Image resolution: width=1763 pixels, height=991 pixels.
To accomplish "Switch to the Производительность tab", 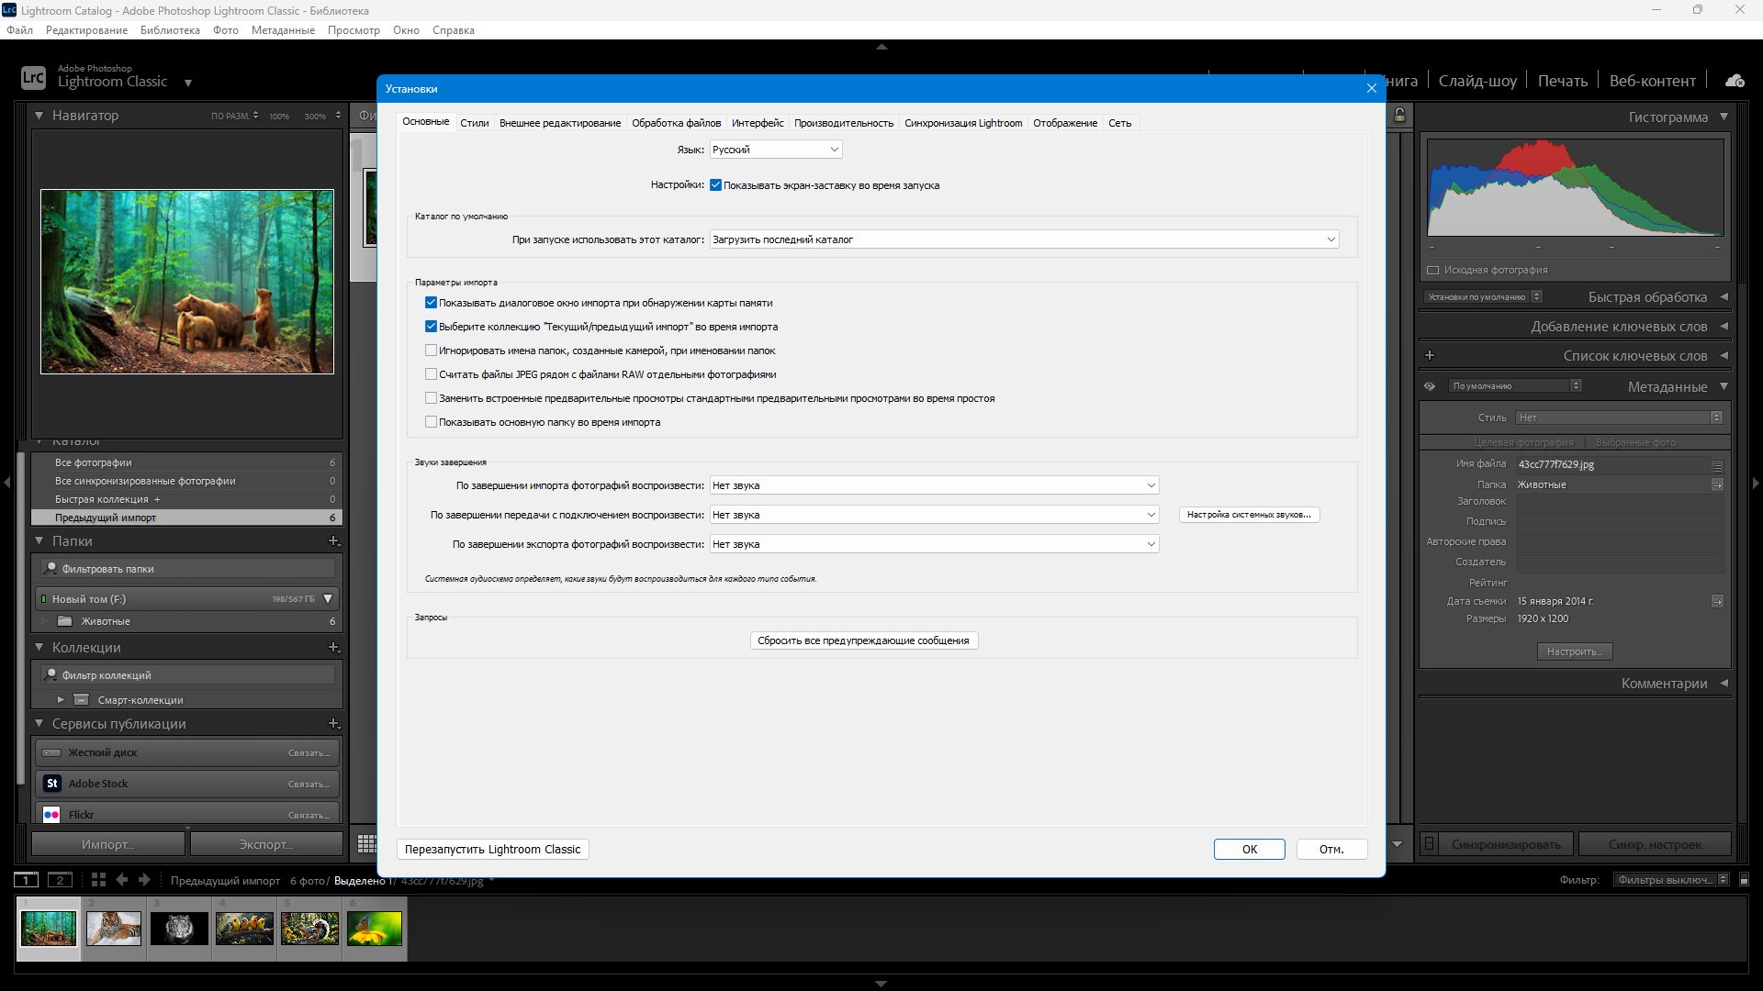I will [843, 123].
